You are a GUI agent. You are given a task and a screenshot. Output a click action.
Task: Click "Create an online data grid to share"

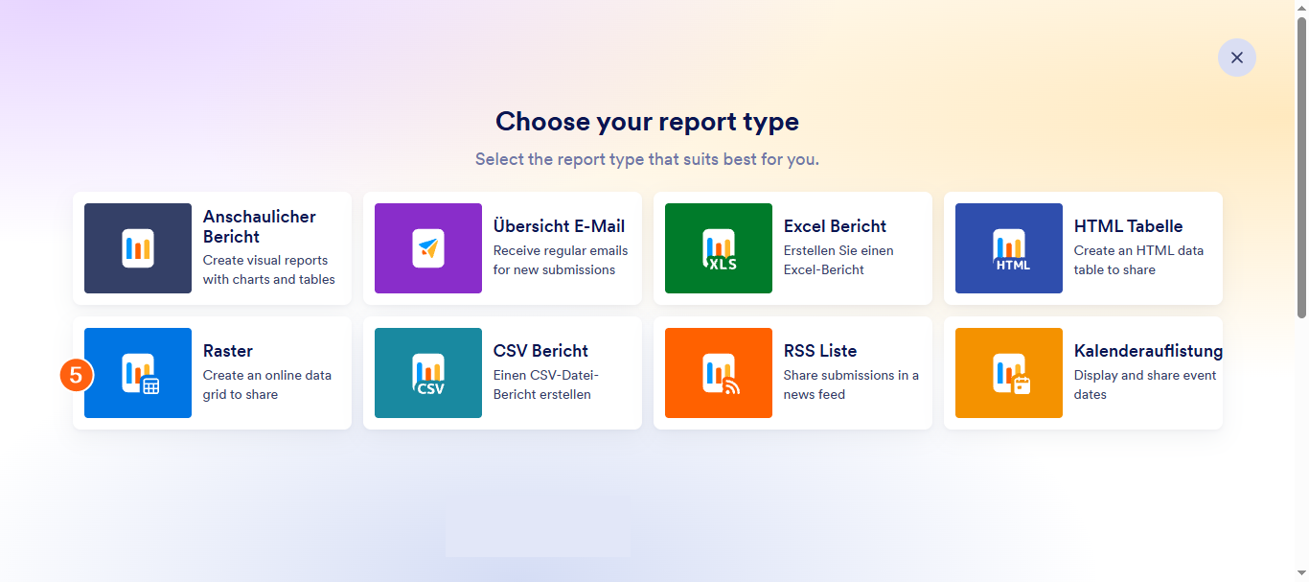point(267,384)
